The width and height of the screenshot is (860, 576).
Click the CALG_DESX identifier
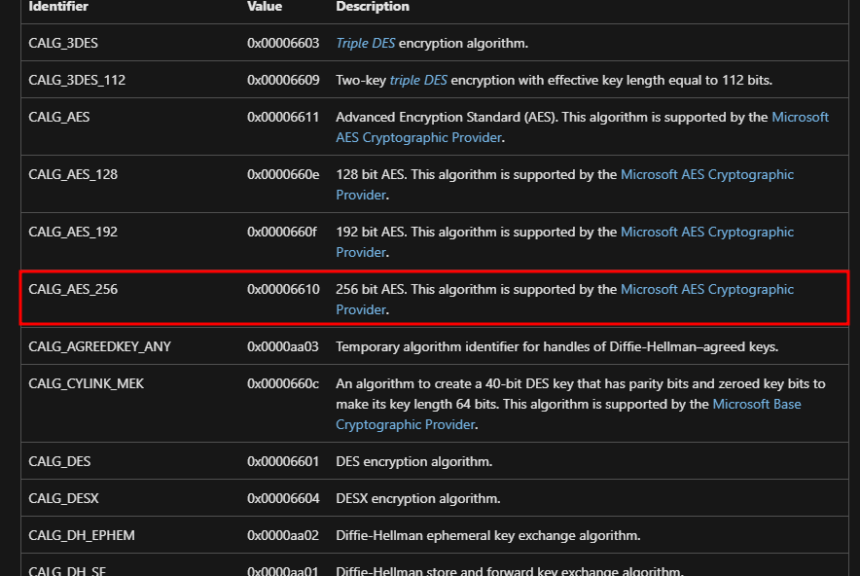click(63, 499)
